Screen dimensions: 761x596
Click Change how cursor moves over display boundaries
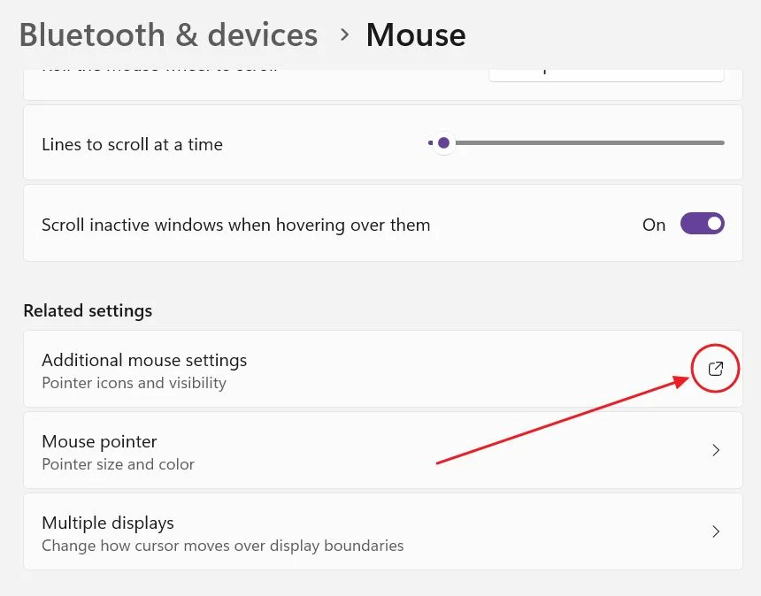click(223, 546)
